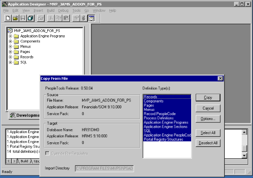
Task: Open the Help menu
Action: (x=112, y=10)
